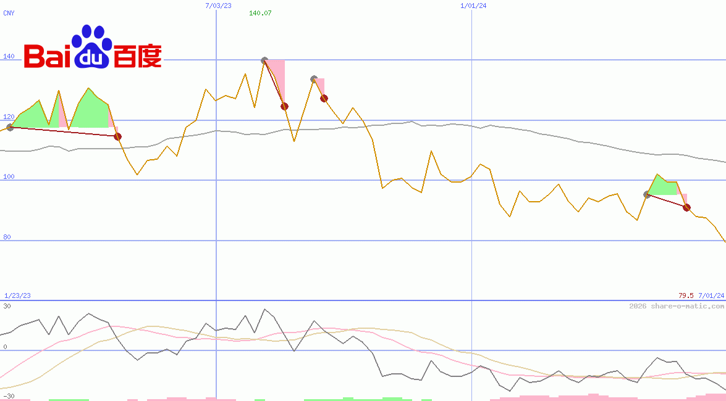Open the share-o-matic.com watermark link
The width and height of the screenshot is (726, 401).
click(x=677, y=306)
